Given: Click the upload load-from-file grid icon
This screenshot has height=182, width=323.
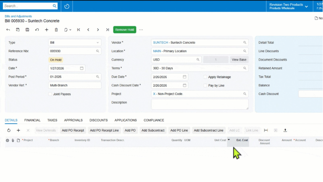Looking at the screenshot, I should coord(285,130).
